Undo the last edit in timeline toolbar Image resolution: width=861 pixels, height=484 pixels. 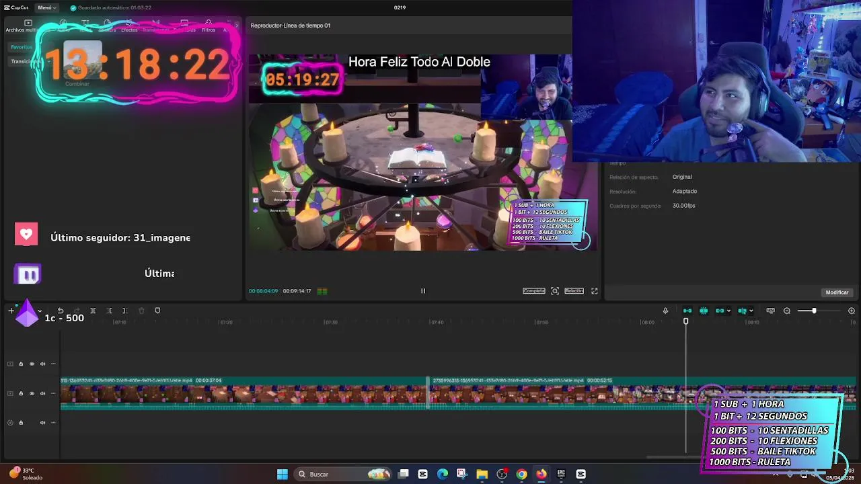point(61,311)
